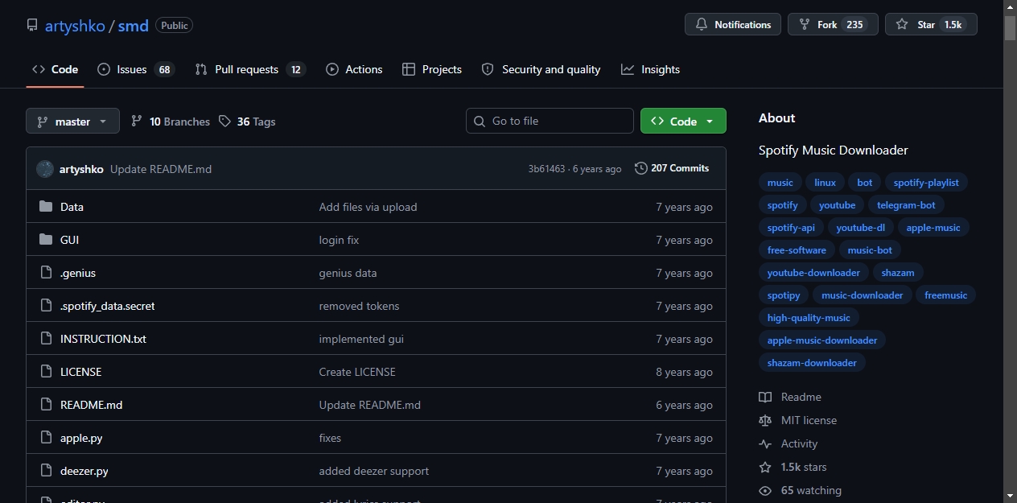1017x503 pixels.
Task: Open the Pull requests tab
Action: tap(250, 69)
